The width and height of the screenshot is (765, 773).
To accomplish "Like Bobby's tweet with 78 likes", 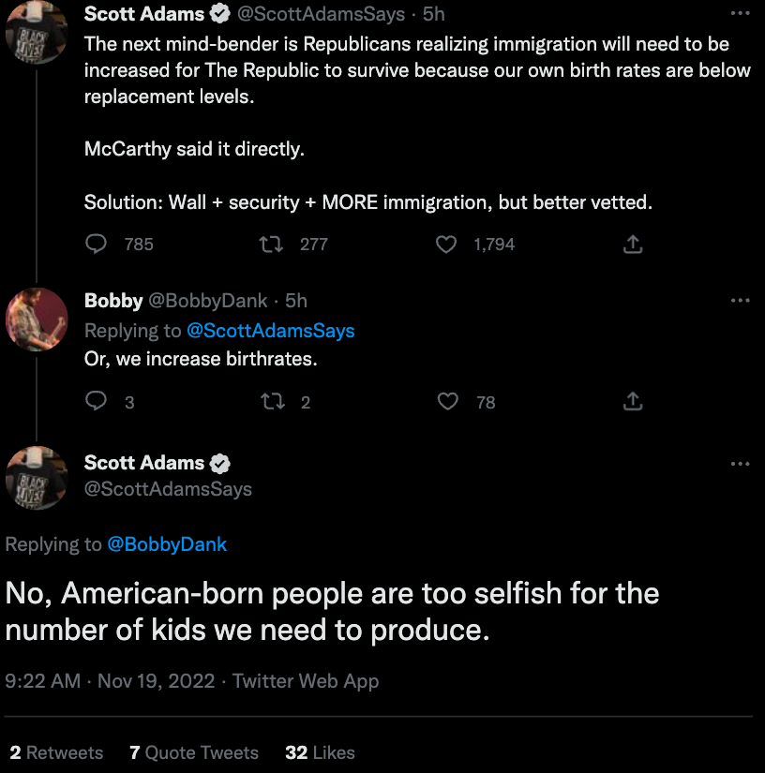I will click(x=448, y=402).
